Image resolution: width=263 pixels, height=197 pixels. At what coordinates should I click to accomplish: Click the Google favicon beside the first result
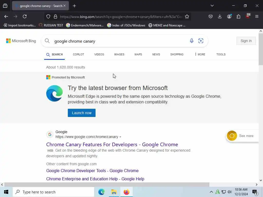tap(50, 134)
